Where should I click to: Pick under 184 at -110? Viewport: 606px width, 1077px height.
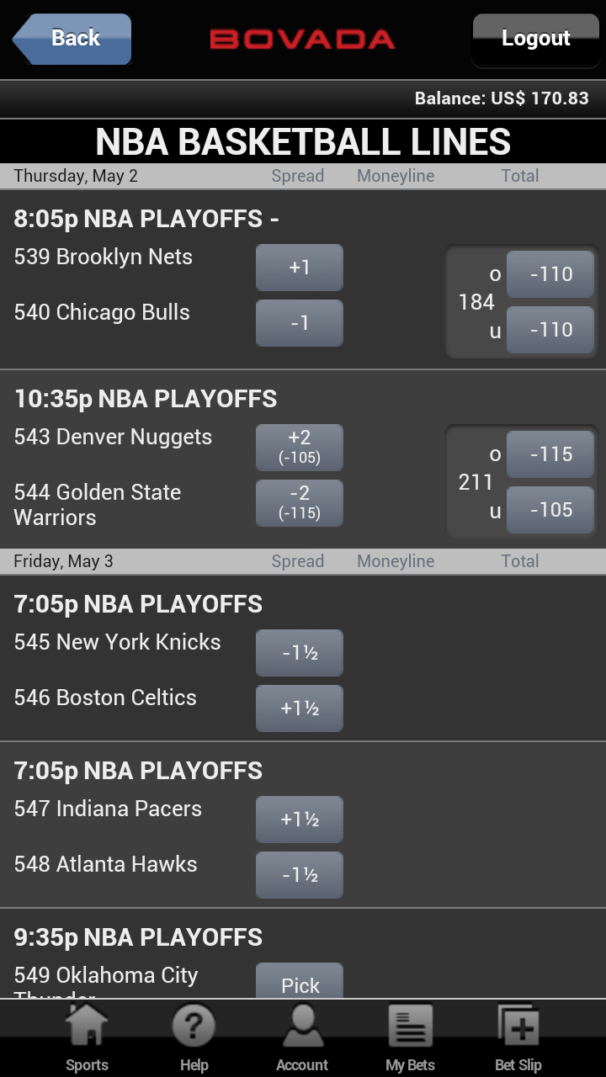point(550,330)
